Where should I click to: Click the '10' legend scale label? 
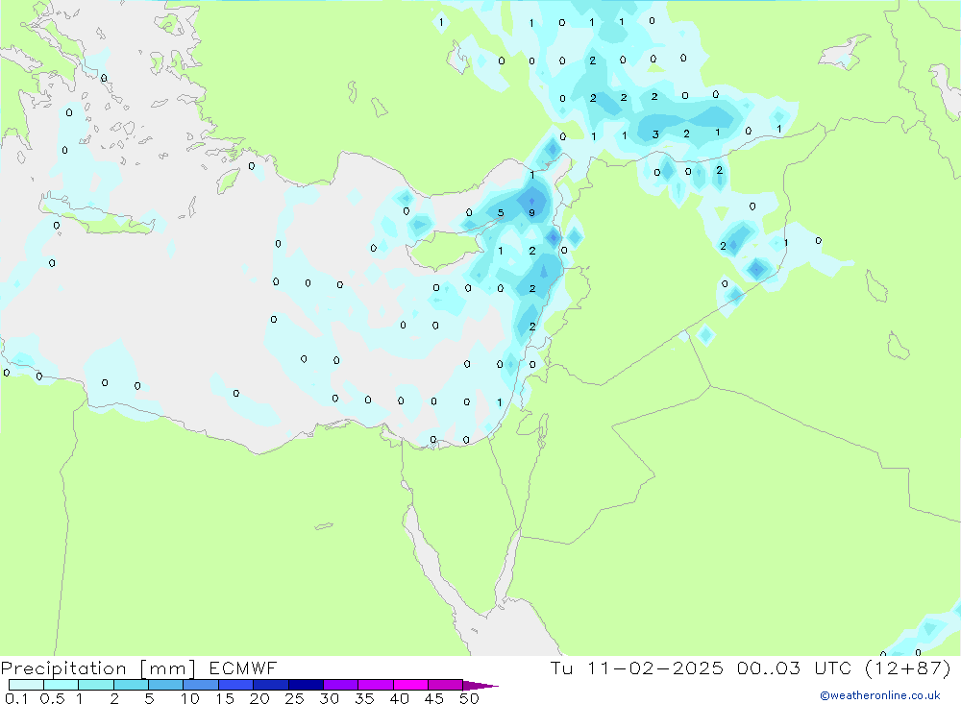pyautogui.click(x=190, y=698)
